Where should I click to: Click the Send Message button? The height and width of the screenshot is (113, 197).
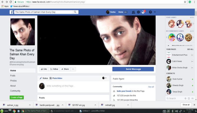pyautogui.click(x=133, y=69)
